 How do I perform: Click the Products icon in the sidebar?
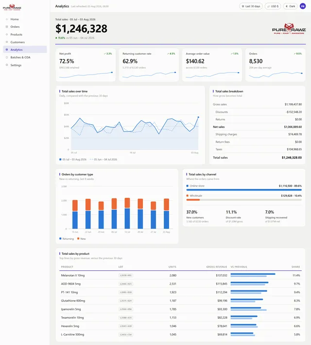click(7, 34)
